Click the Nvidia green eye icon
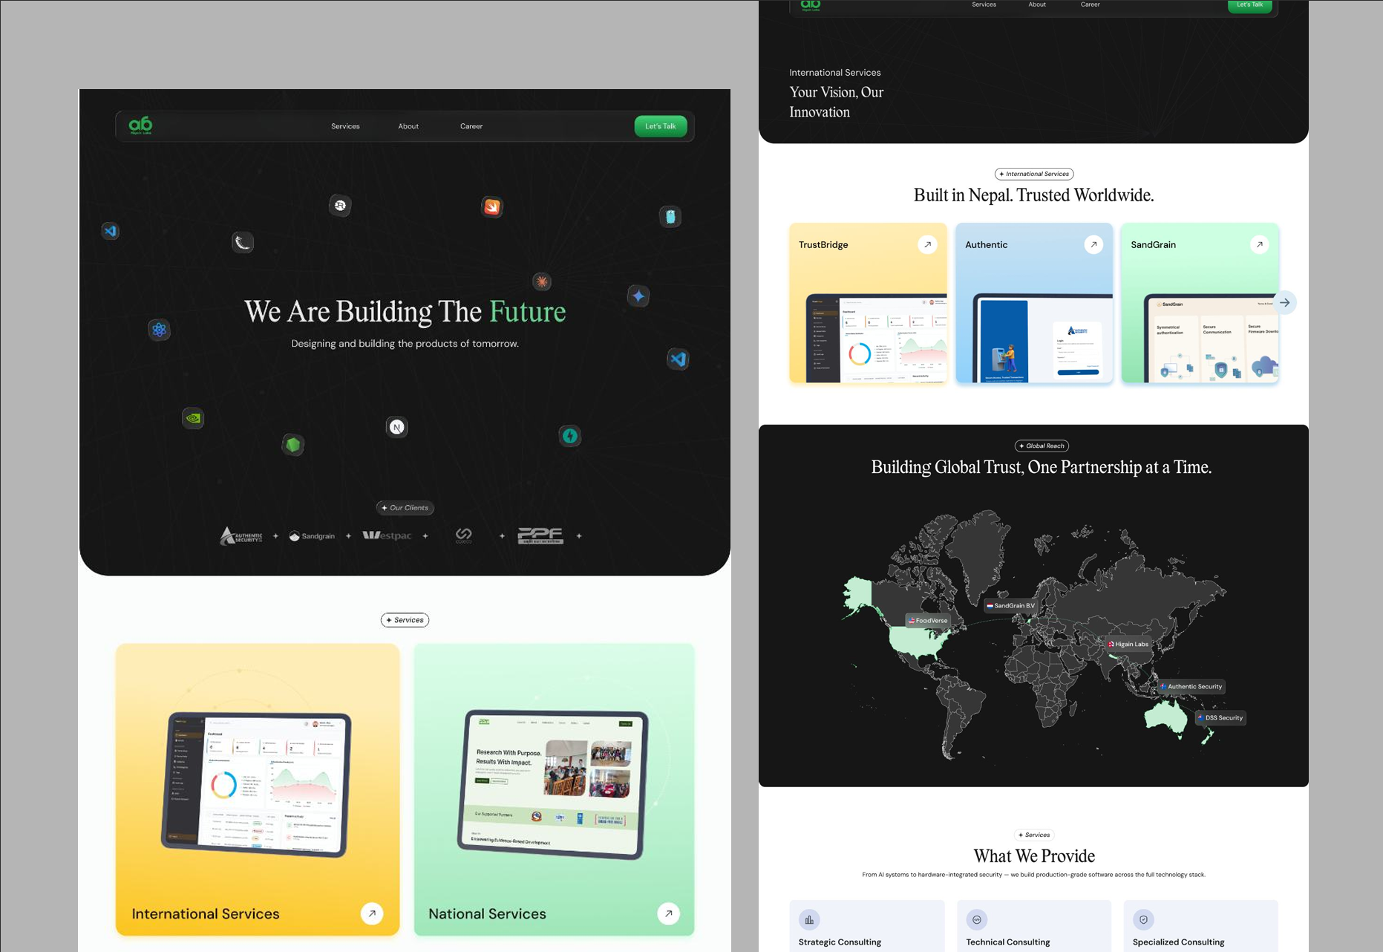The image size is (1383, 952). click(x=193, y=418)
